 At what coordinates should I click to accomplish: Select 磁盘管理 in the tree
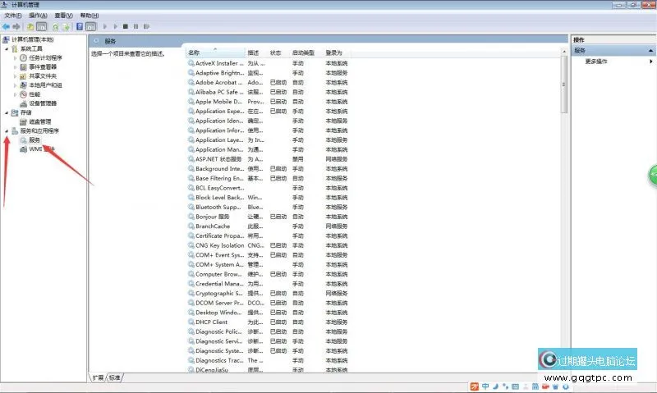[x=39, y=121]
